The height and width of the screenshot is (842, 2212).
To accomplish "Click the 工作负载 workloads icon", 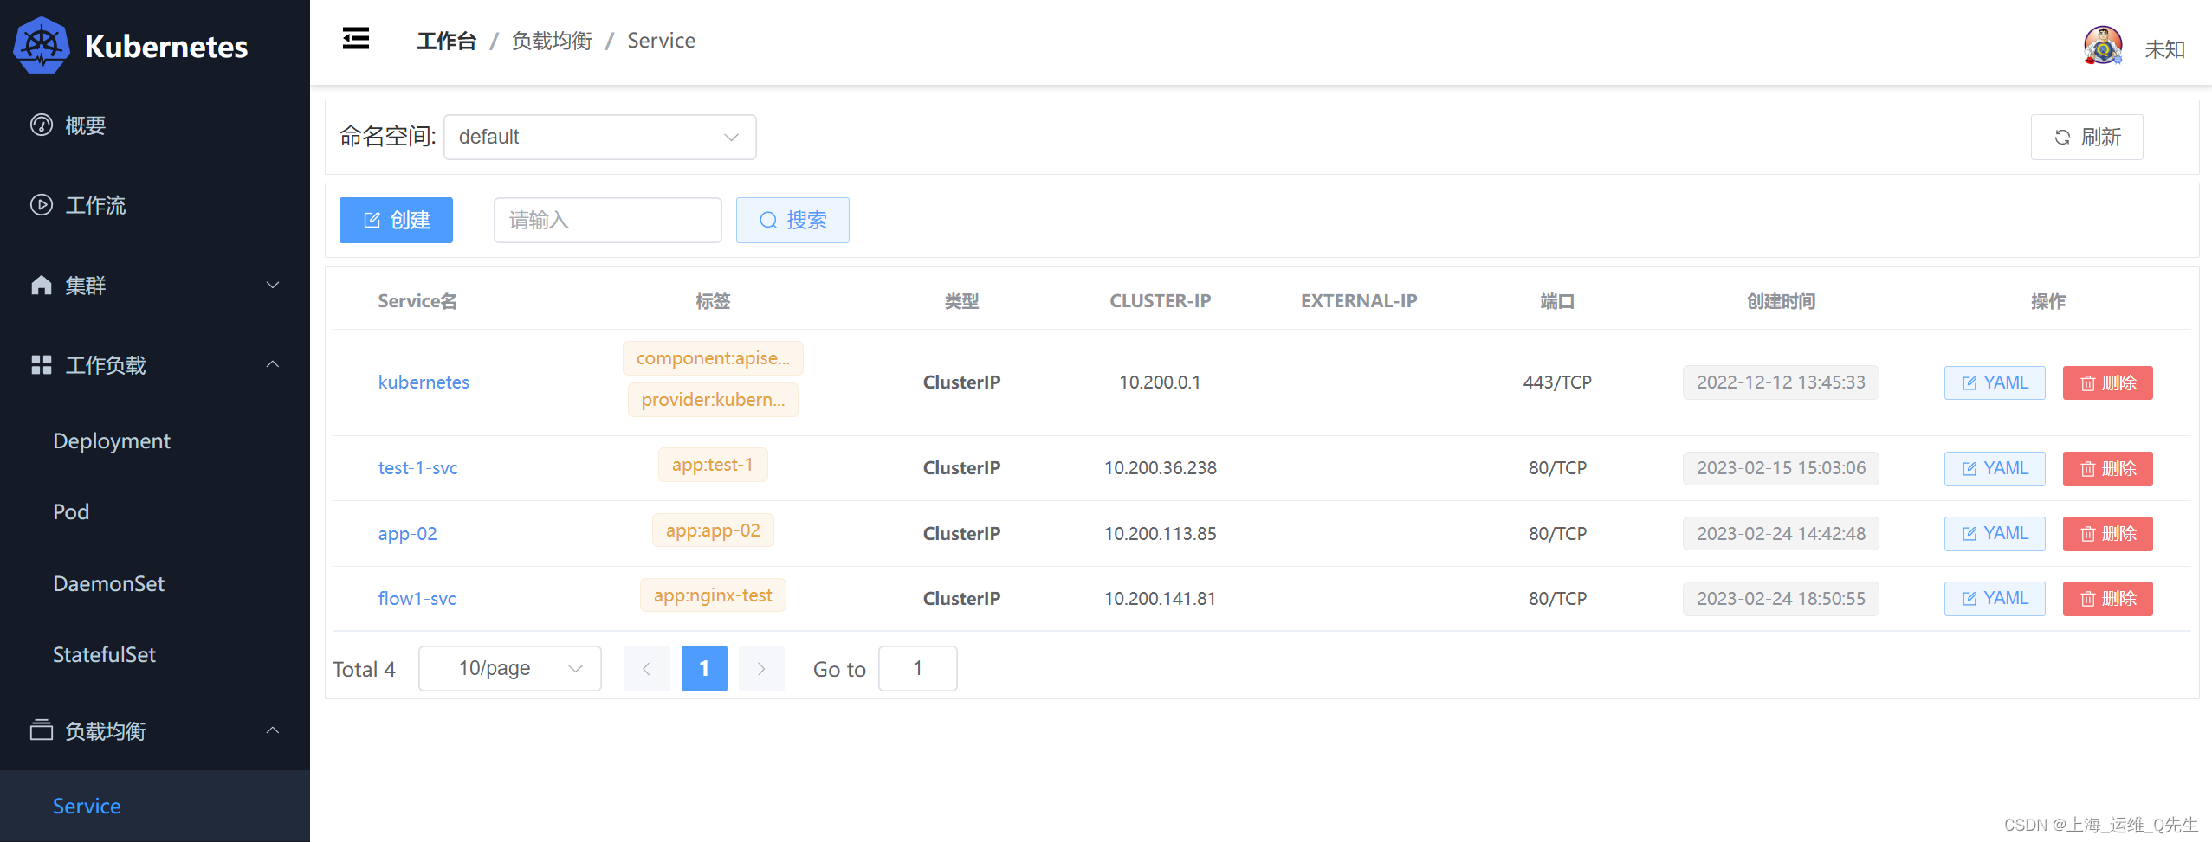I will point(41,364).
